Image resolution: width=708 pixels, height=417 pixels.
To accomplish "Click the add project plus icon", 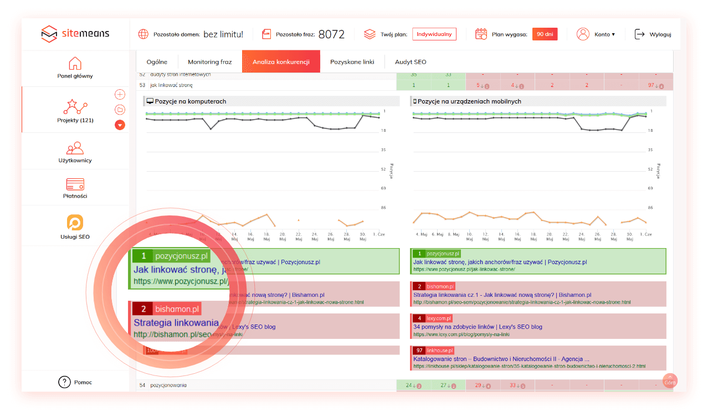I will click(x=120, y=95).
